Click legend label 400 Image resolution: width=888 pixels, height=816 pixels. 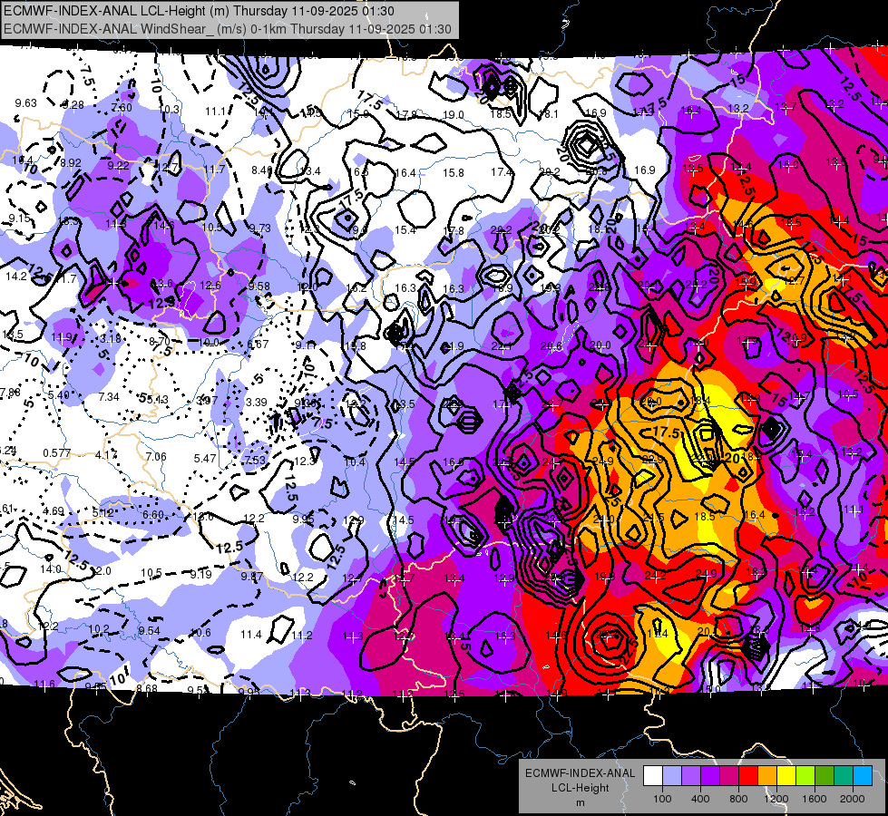pyautogui.click(x=700, y=799)
